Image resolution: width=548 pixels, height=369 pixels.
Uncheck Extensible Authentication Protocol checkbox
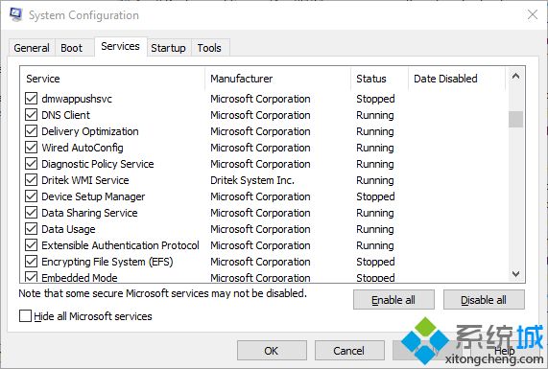31,245
